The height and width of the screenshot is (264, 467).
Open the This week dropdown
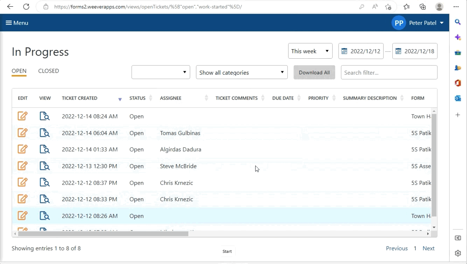(310, 51)
